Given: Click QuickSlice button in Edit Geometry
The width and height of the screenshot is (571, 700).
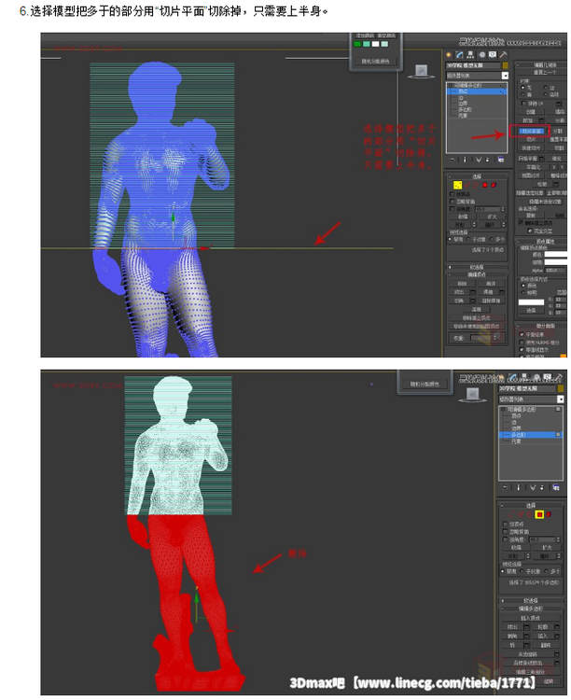Looking at the screenshot, I should (531, 147).
